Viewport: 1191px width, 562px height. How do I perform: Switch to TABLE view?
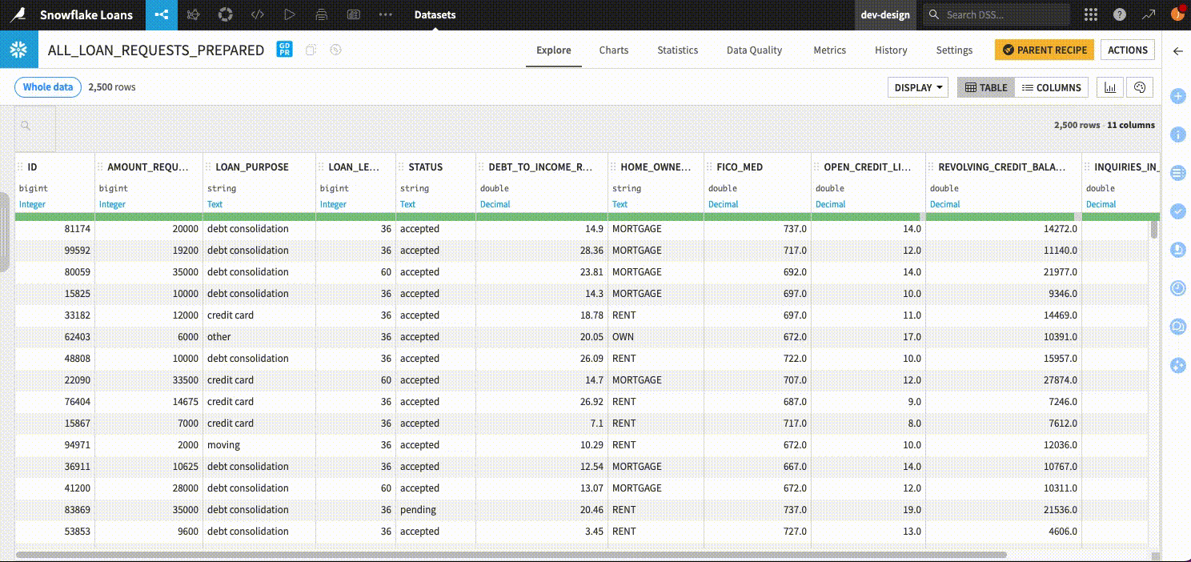(986, 87)
